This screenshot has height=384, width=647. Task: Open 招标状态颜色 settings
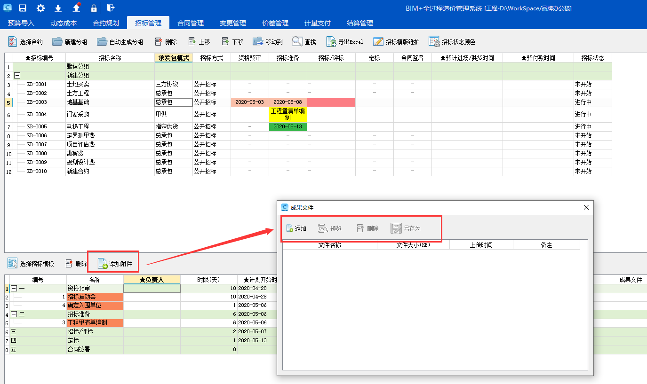(452, 42)
